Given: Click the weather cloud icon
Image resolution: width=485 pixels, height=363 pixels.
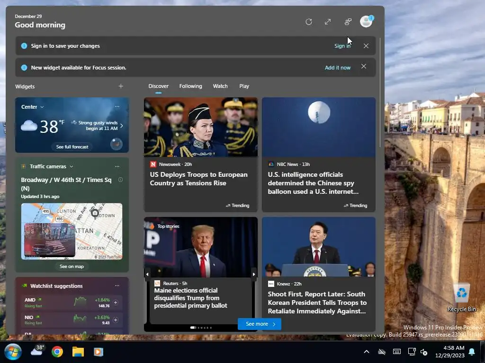Looking at the screenshot, I should (29, 126).
